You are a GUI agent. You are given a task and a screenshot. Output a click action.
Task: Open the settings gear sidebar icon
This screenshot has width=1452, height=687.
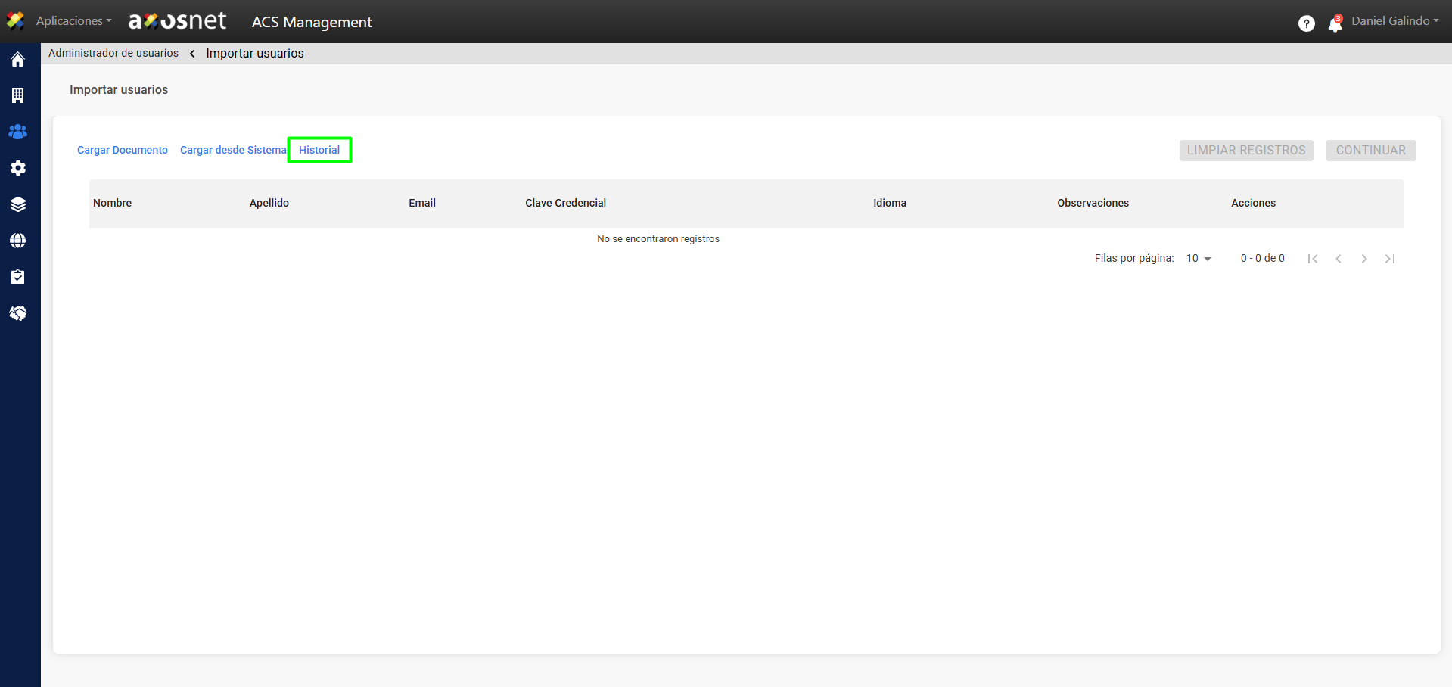[18, 168]
